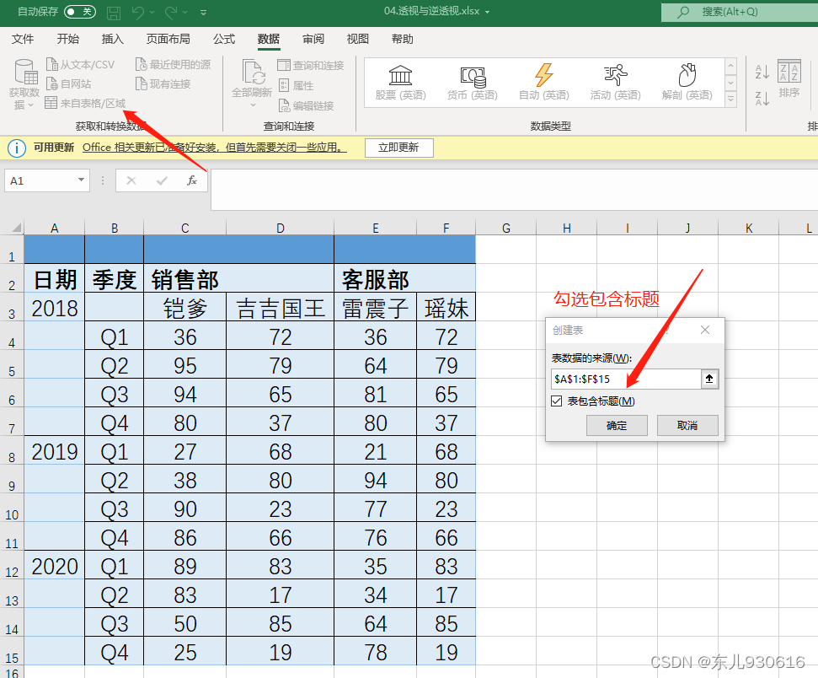The width and height of the screenshot is (818, 678).
Task: Click the 2019 cell in column A
Action: click(54, 451)
